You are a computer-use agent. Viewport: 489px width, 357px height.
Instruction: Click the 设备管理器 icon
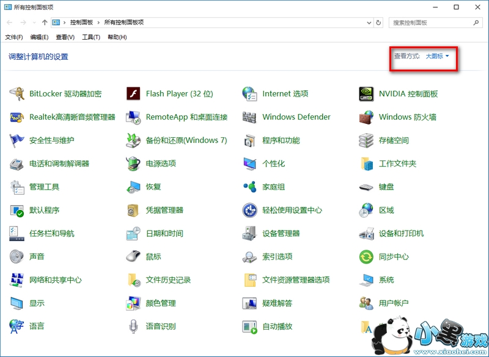coord(249,234)
